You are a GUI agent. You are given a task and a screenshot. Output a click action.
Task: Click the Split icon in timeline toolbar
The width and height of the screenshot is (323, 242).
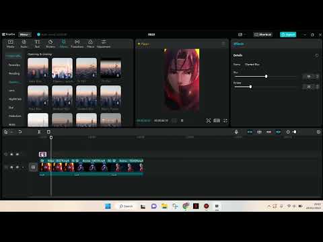point(39,132)
